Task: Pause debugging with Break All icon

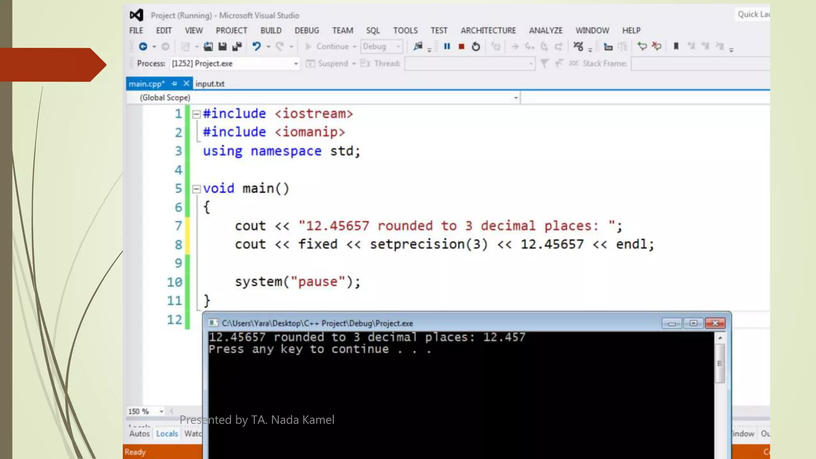Action: pyautogui.click(x=447, y=47)
